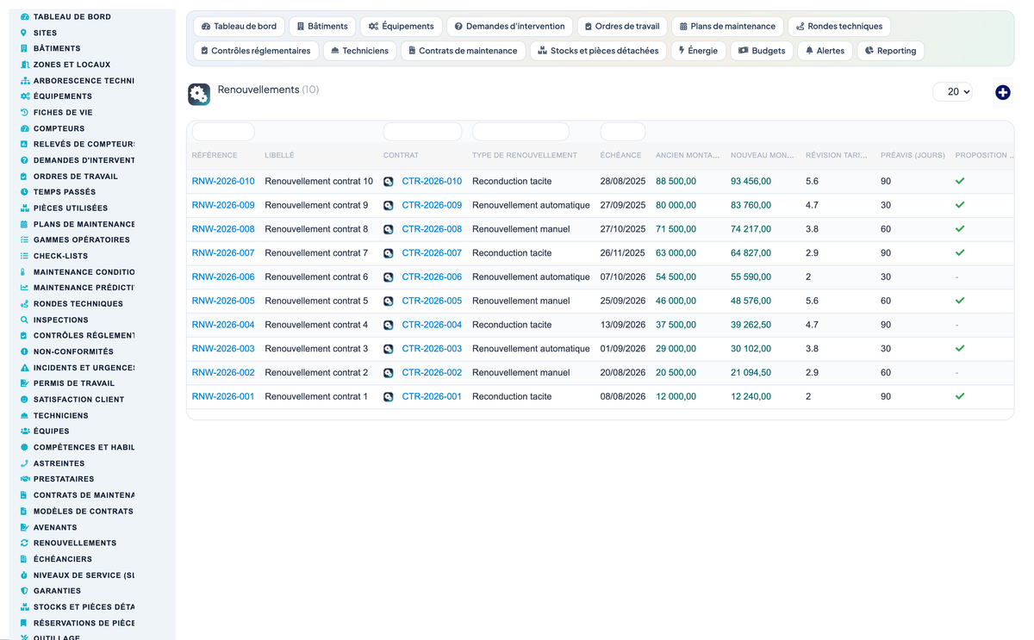Open the Plans de maintenance top tab

pyautogui.click(x=727, y=27)
